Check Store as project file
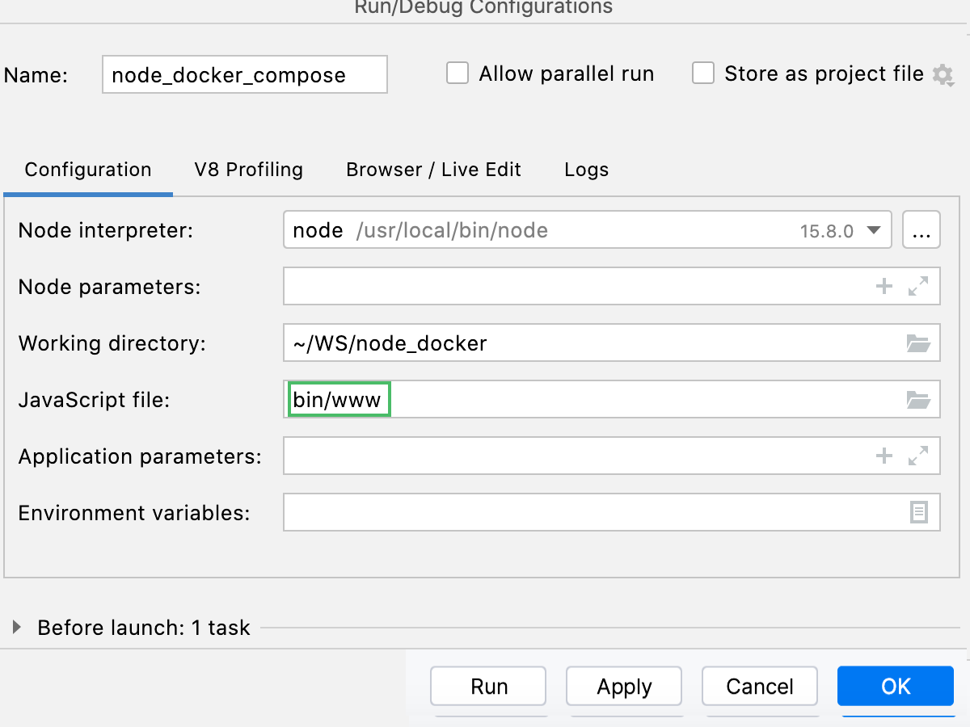970x727 pixels. pos(703,73)
